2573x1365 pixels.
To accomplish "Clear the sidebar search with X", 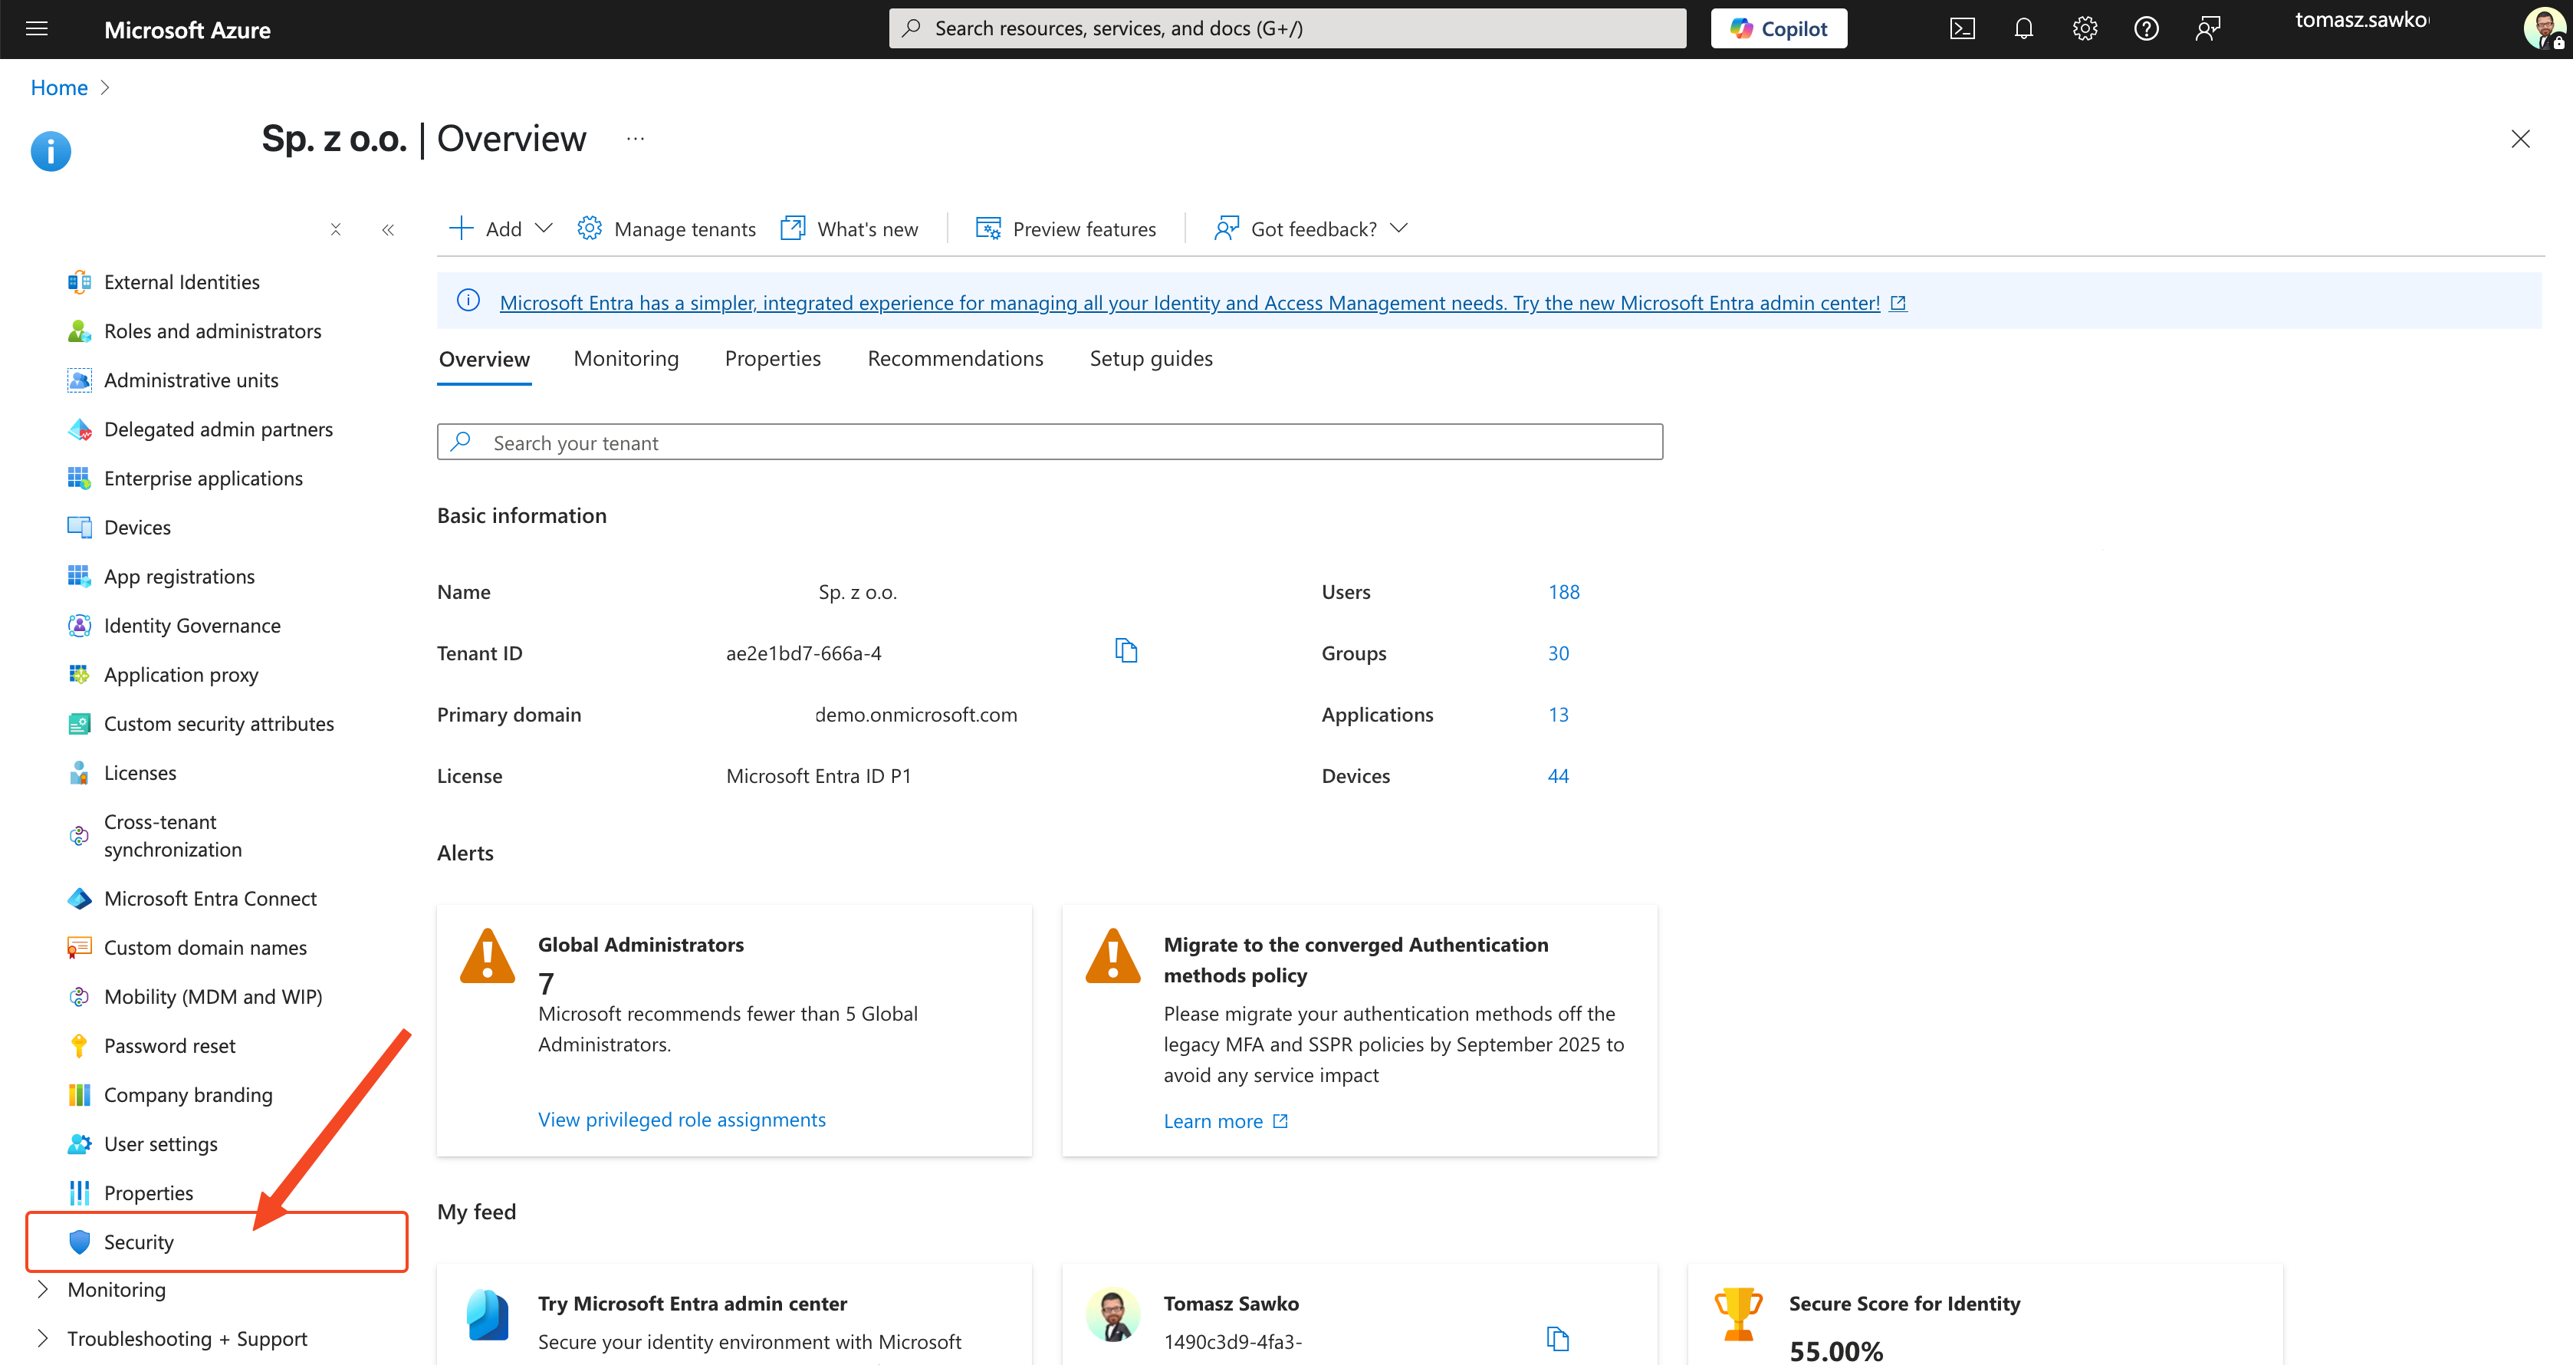I will (x=336, y=230).
